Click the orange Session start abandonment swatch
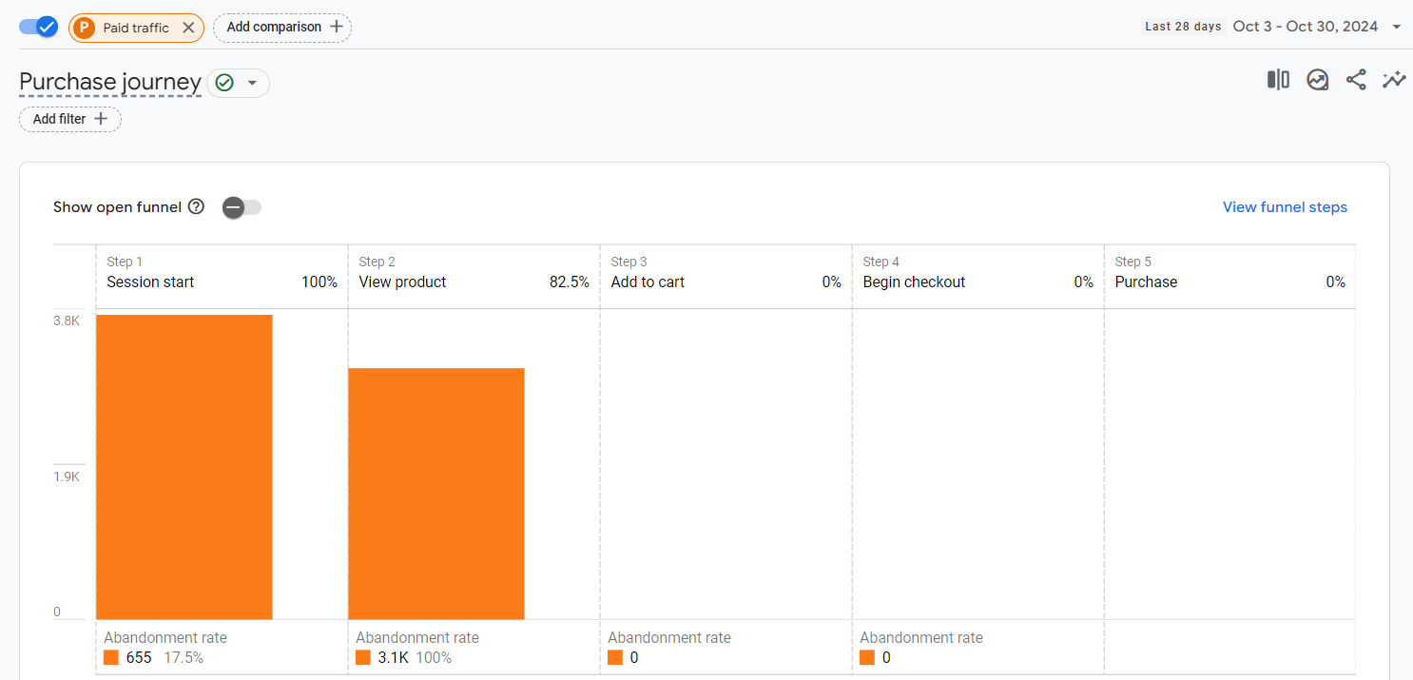The height and width of the screenshot is (680, 1413). pos(111,657)
